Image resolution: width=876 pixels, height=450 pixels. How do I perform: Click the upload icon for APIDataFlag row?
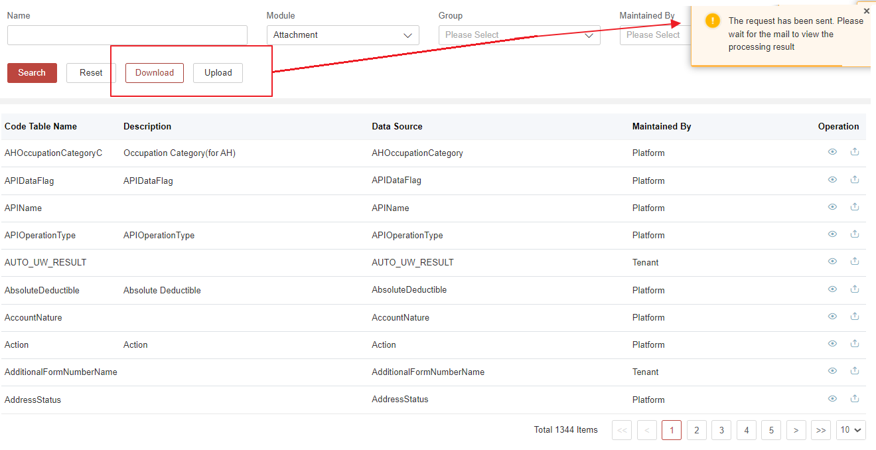[x=855, y=180]
